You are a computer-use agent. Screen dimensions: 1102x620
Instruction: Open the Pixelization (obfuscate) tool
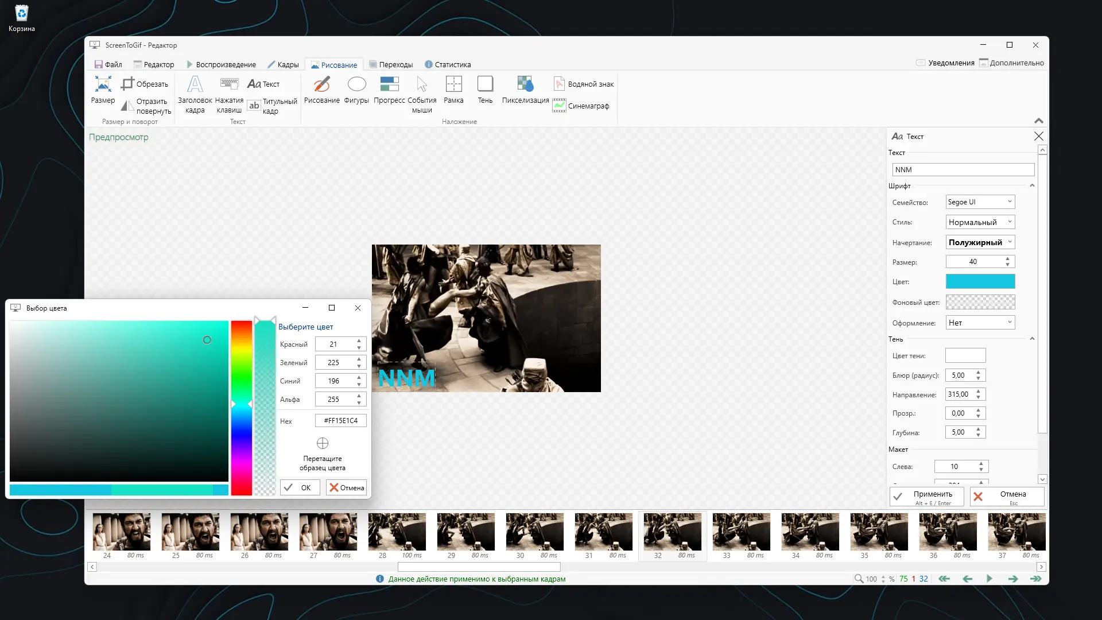(525, 85)
